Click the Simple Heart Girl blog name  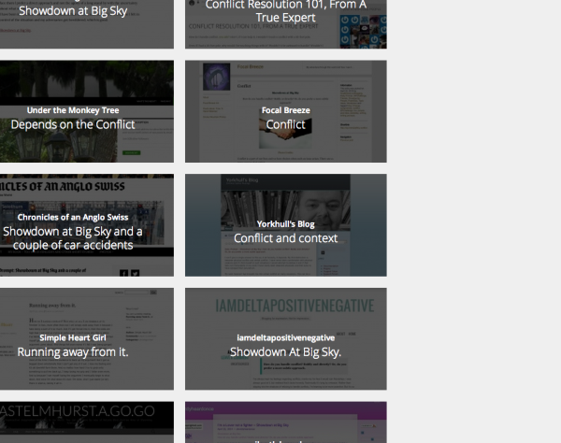[73, 338]
